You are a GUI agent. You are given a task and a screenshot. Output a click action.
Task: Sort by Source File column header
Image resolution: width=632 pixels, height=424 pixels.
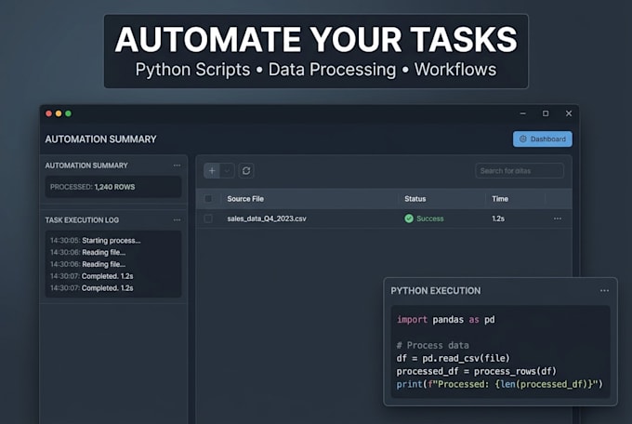coord(245,198)
